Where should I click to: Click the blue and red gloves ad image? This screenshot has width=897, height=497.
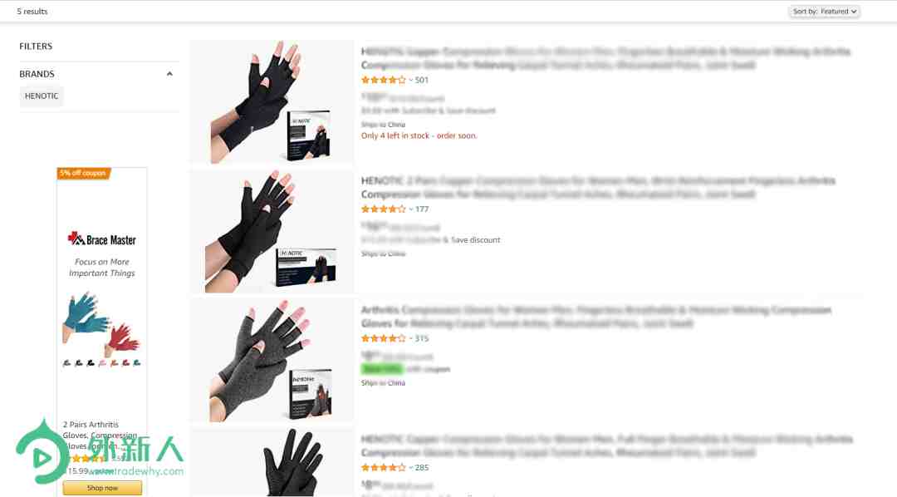[x=102, y=323]
